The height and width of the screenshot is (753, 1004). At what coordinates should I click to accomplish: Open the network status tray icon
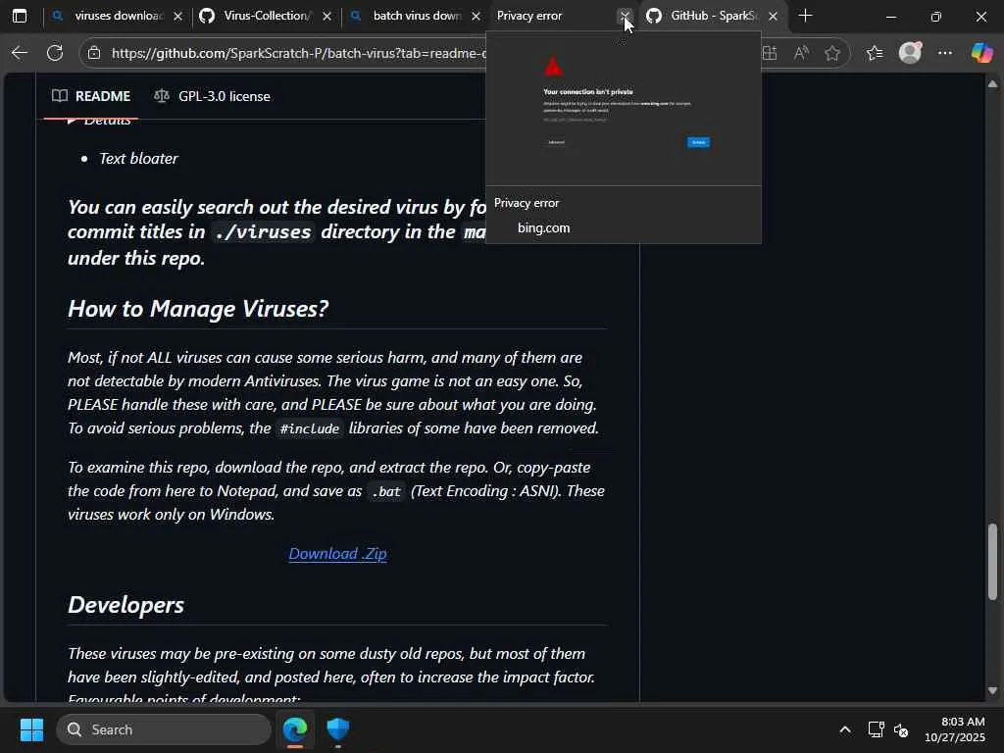click(876, 729)
